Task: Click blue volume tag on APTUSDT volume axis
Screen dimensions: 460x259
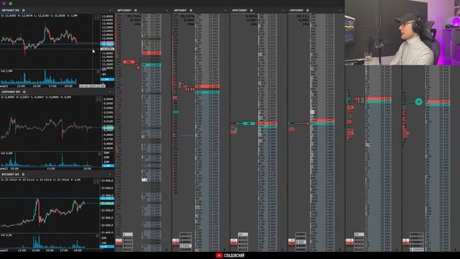Action: 107,79
